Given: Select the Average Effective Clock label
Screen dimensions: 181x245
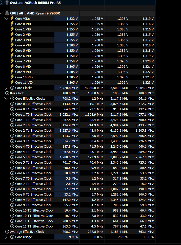Looking at the screenshot, I should [27, 232].
